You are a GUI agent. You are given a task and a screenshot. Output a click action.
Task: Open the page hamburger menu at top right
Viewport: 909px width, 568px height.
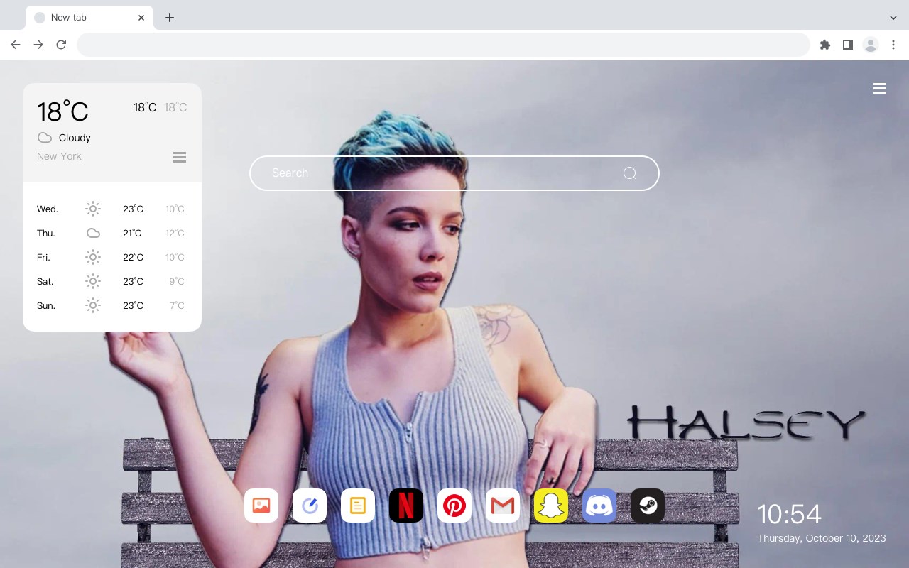[x=880, y=89]
